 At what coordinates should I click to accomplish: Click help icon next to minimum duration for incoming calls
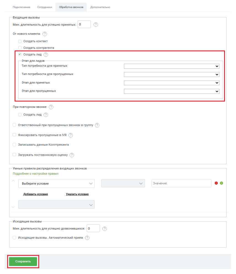coord(96,25)
